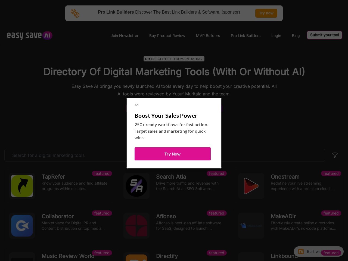The width and height of the screenshot is (348, 261).
Task: Click the small "Ad" label in popup
Action: [x=136, y=105]
